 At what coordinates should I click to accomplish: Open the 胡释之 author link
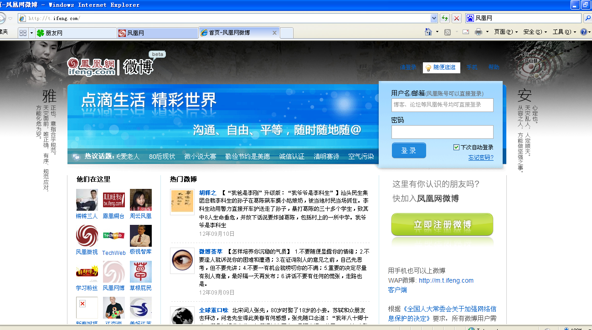click(208, 193)
